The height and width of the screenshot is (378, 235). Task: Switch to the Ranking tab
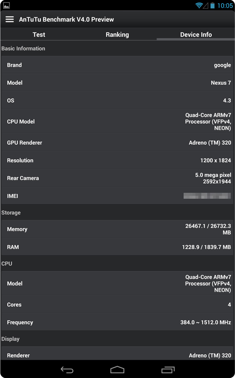point(117,35)
